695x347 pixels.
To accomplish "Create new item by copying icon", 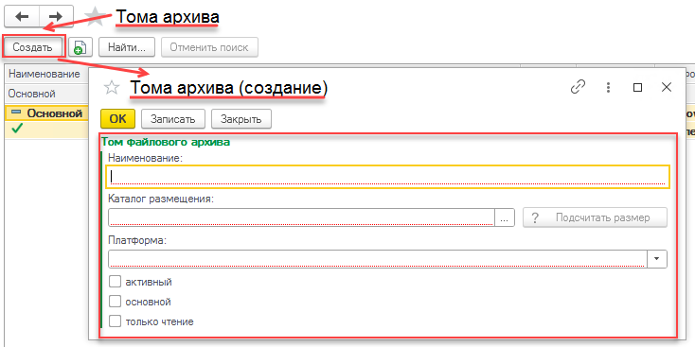I will coord(80,47).
